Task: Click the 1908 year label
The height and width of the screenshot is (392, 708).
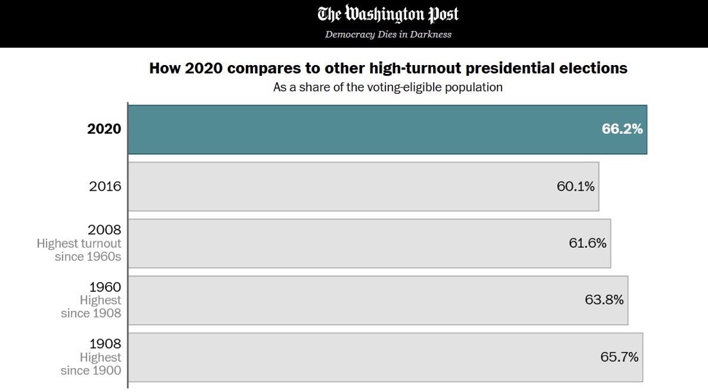Action: (105, 344)
